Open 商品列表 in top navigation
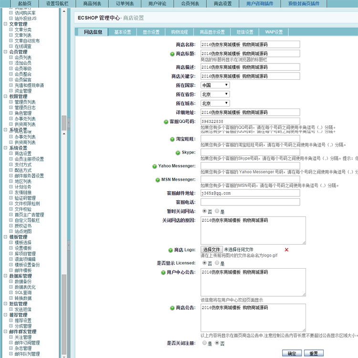Screen dimensions: 358x358 click(x=92, y=4)
